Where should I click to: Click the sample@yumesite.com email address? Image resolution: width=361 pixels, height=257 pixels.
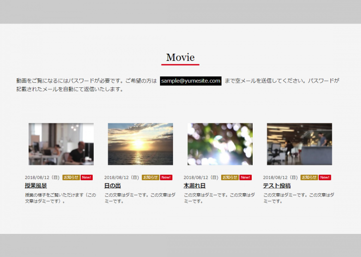click(191, 81)
